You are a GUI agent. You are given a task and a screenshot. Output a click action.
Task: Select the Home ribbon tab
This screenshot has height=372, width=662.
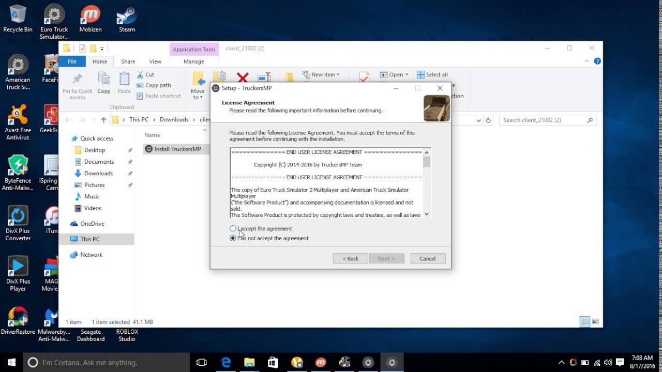tap(99, 61)
